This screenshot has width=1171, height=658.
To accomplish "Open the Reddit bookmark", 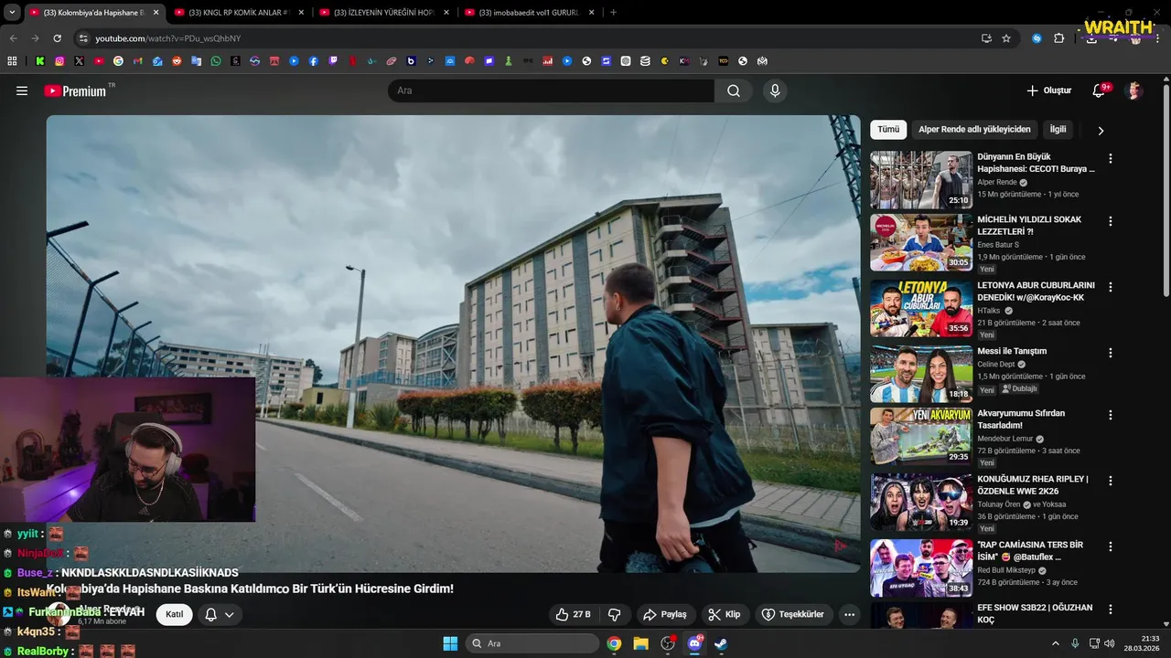I will point(177,61).
